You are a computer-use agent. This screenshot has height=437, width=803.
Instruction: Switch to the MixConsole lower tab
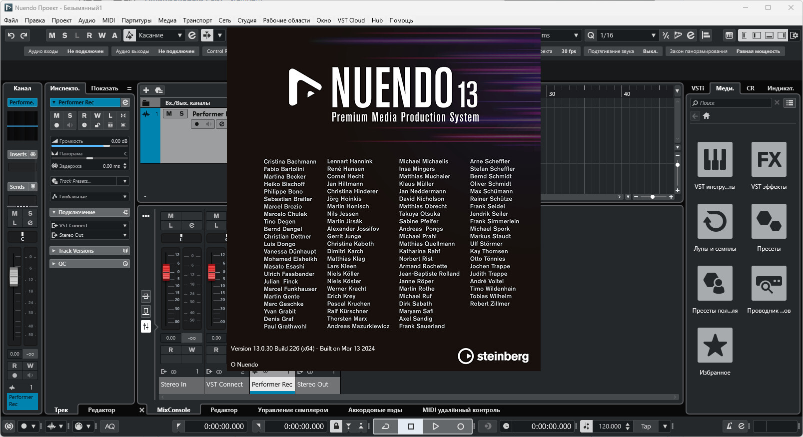(x=173, y=410)
